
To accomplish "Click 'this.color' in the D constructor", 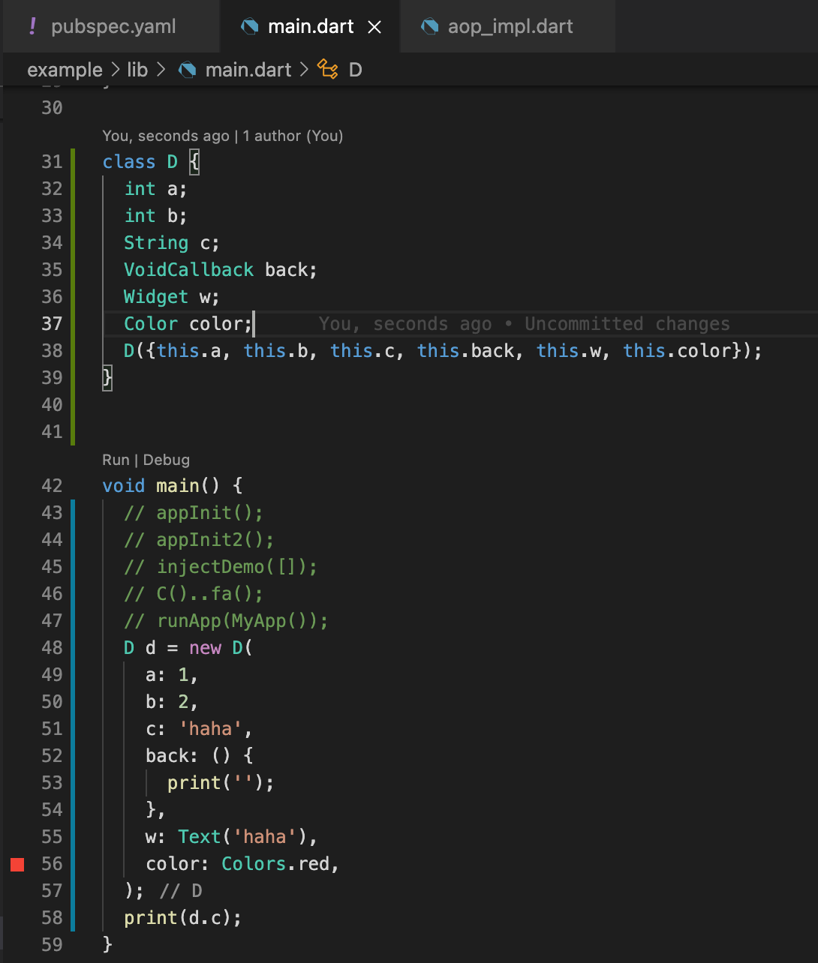I will click(677, 351).
